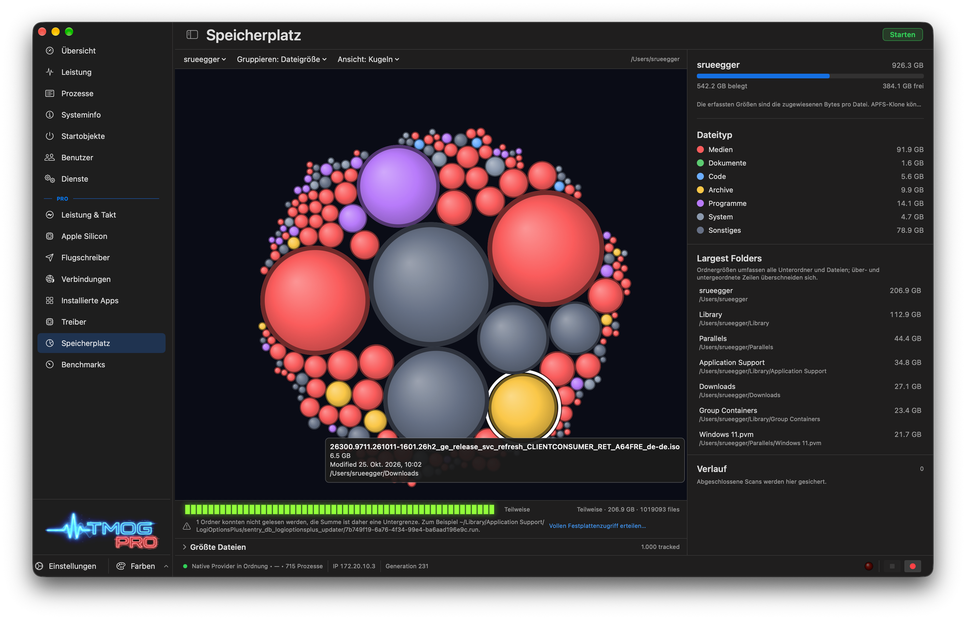Click the Programme purple color swatch
Viewport: 966px width, 620px height.
pos(700,203)
